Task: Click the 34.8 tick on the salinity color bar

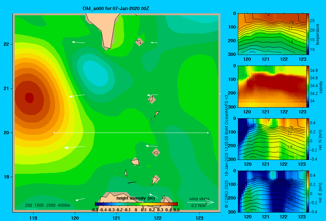Action: tap(314, 71)
